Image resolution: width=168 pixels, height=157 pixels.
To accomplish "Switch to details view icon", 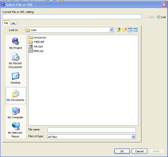I will pos(135,30).
